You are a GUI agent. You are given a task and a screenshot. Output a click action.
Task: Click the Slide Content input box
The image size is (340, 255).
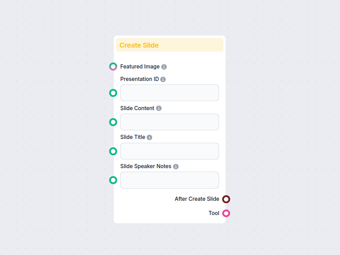coord(169,122)
